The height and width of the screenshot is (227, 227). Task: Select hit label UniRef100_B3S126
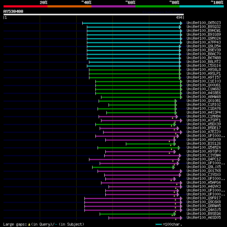coord(204,144)
